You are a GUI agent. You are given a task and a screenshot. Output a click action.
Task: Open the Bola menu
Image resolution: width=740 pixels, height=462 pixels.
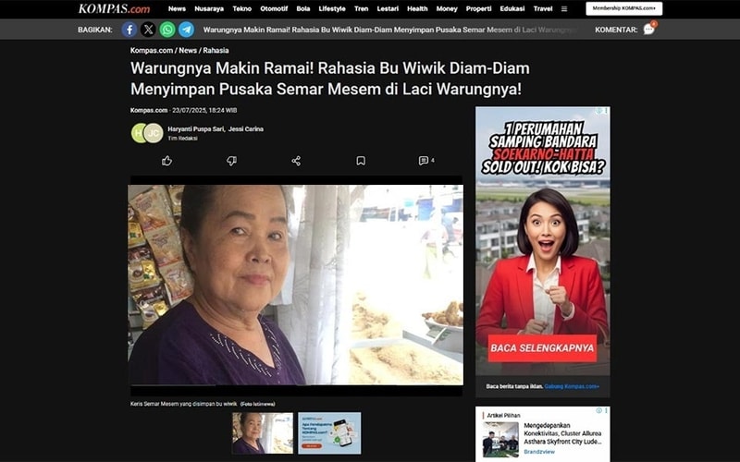click(x=303, y=9)
